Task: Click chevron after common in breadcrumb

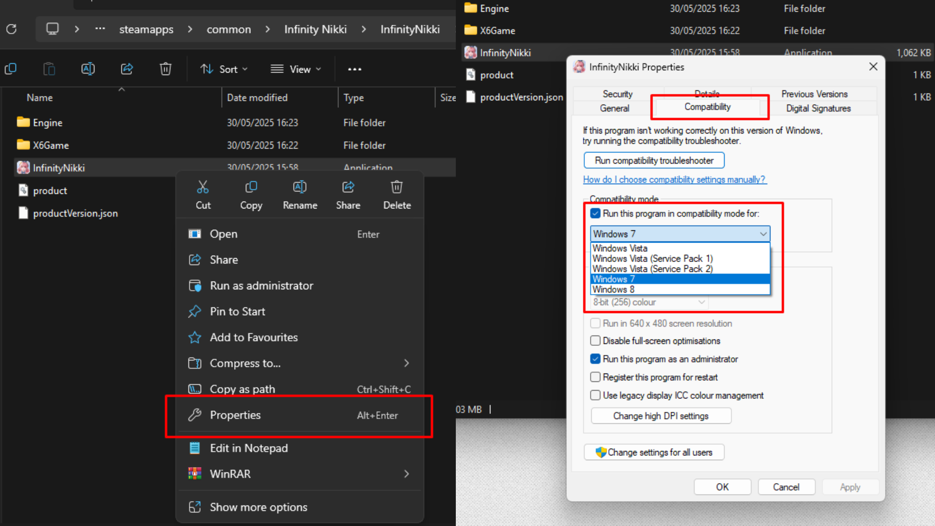Action: [267, 29]
